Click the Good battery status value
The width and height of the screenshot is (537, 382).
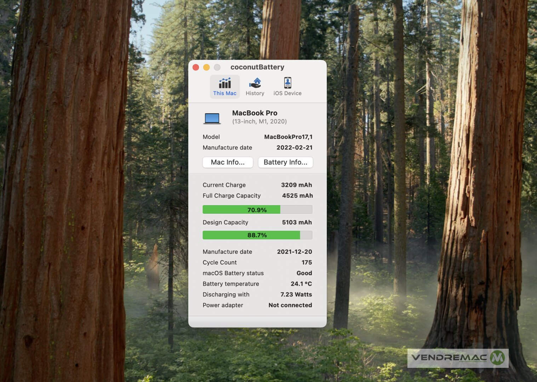click(304, 273)
